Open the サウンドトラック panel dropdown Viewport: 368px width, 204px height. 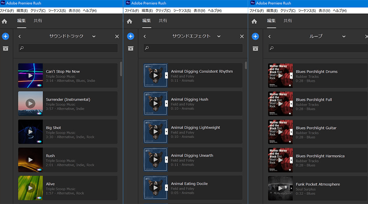(x=94, y=36)
